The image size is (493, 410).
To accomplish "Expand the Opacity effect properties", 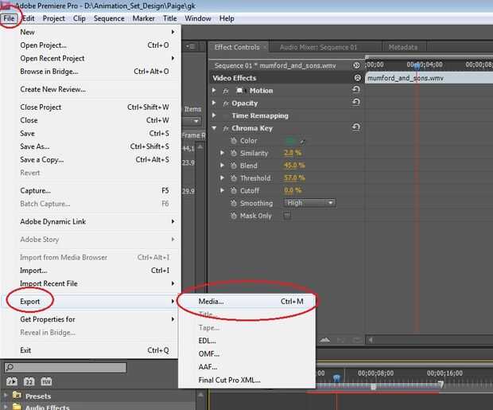I will [x=214, y=103].
